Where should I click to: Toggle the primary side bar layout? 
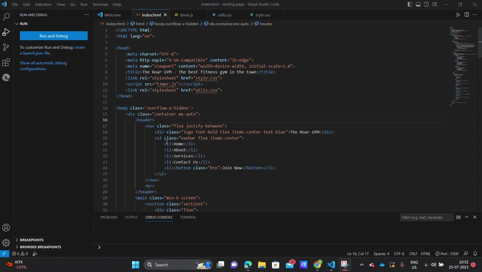(x=410, y=5)
